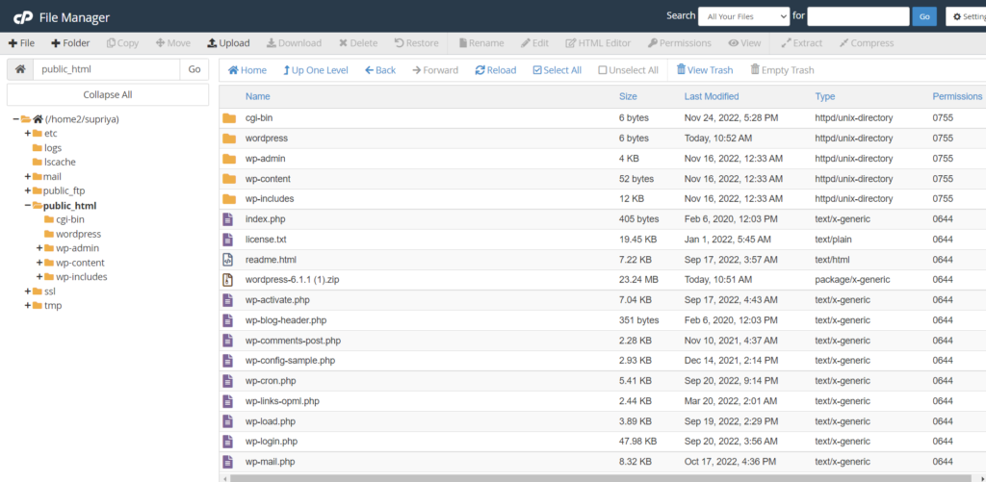Select the wp-content folder icon in file list
This screenshot has width=986, height=482.
coord(229,179)
